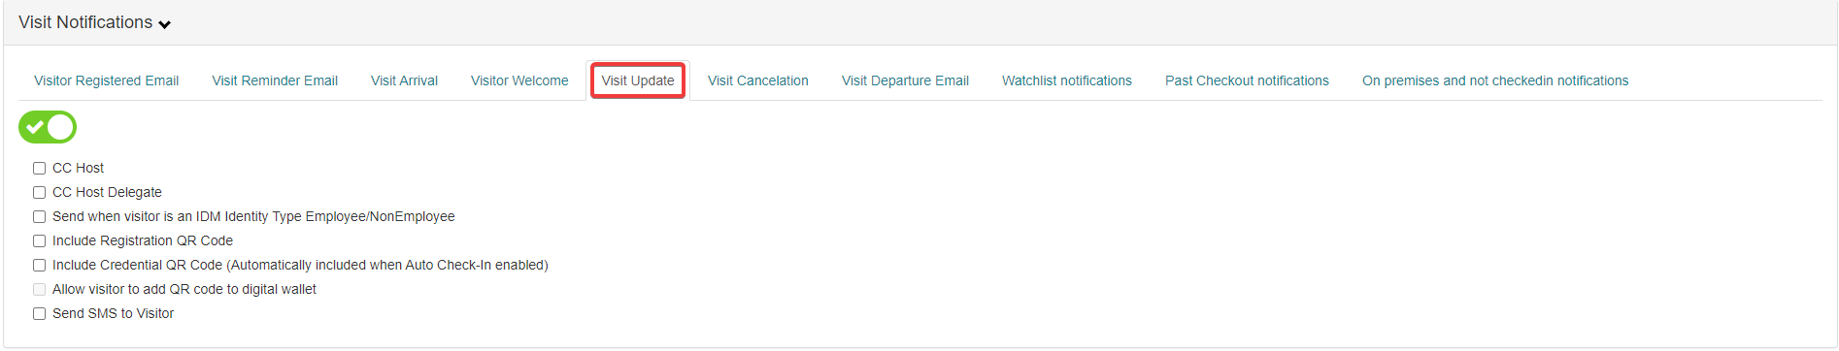This screenshot has height=351, width=1839.
Task: Tick Allow visitor to add QR code to digital wallet
Action: (40, 290)
